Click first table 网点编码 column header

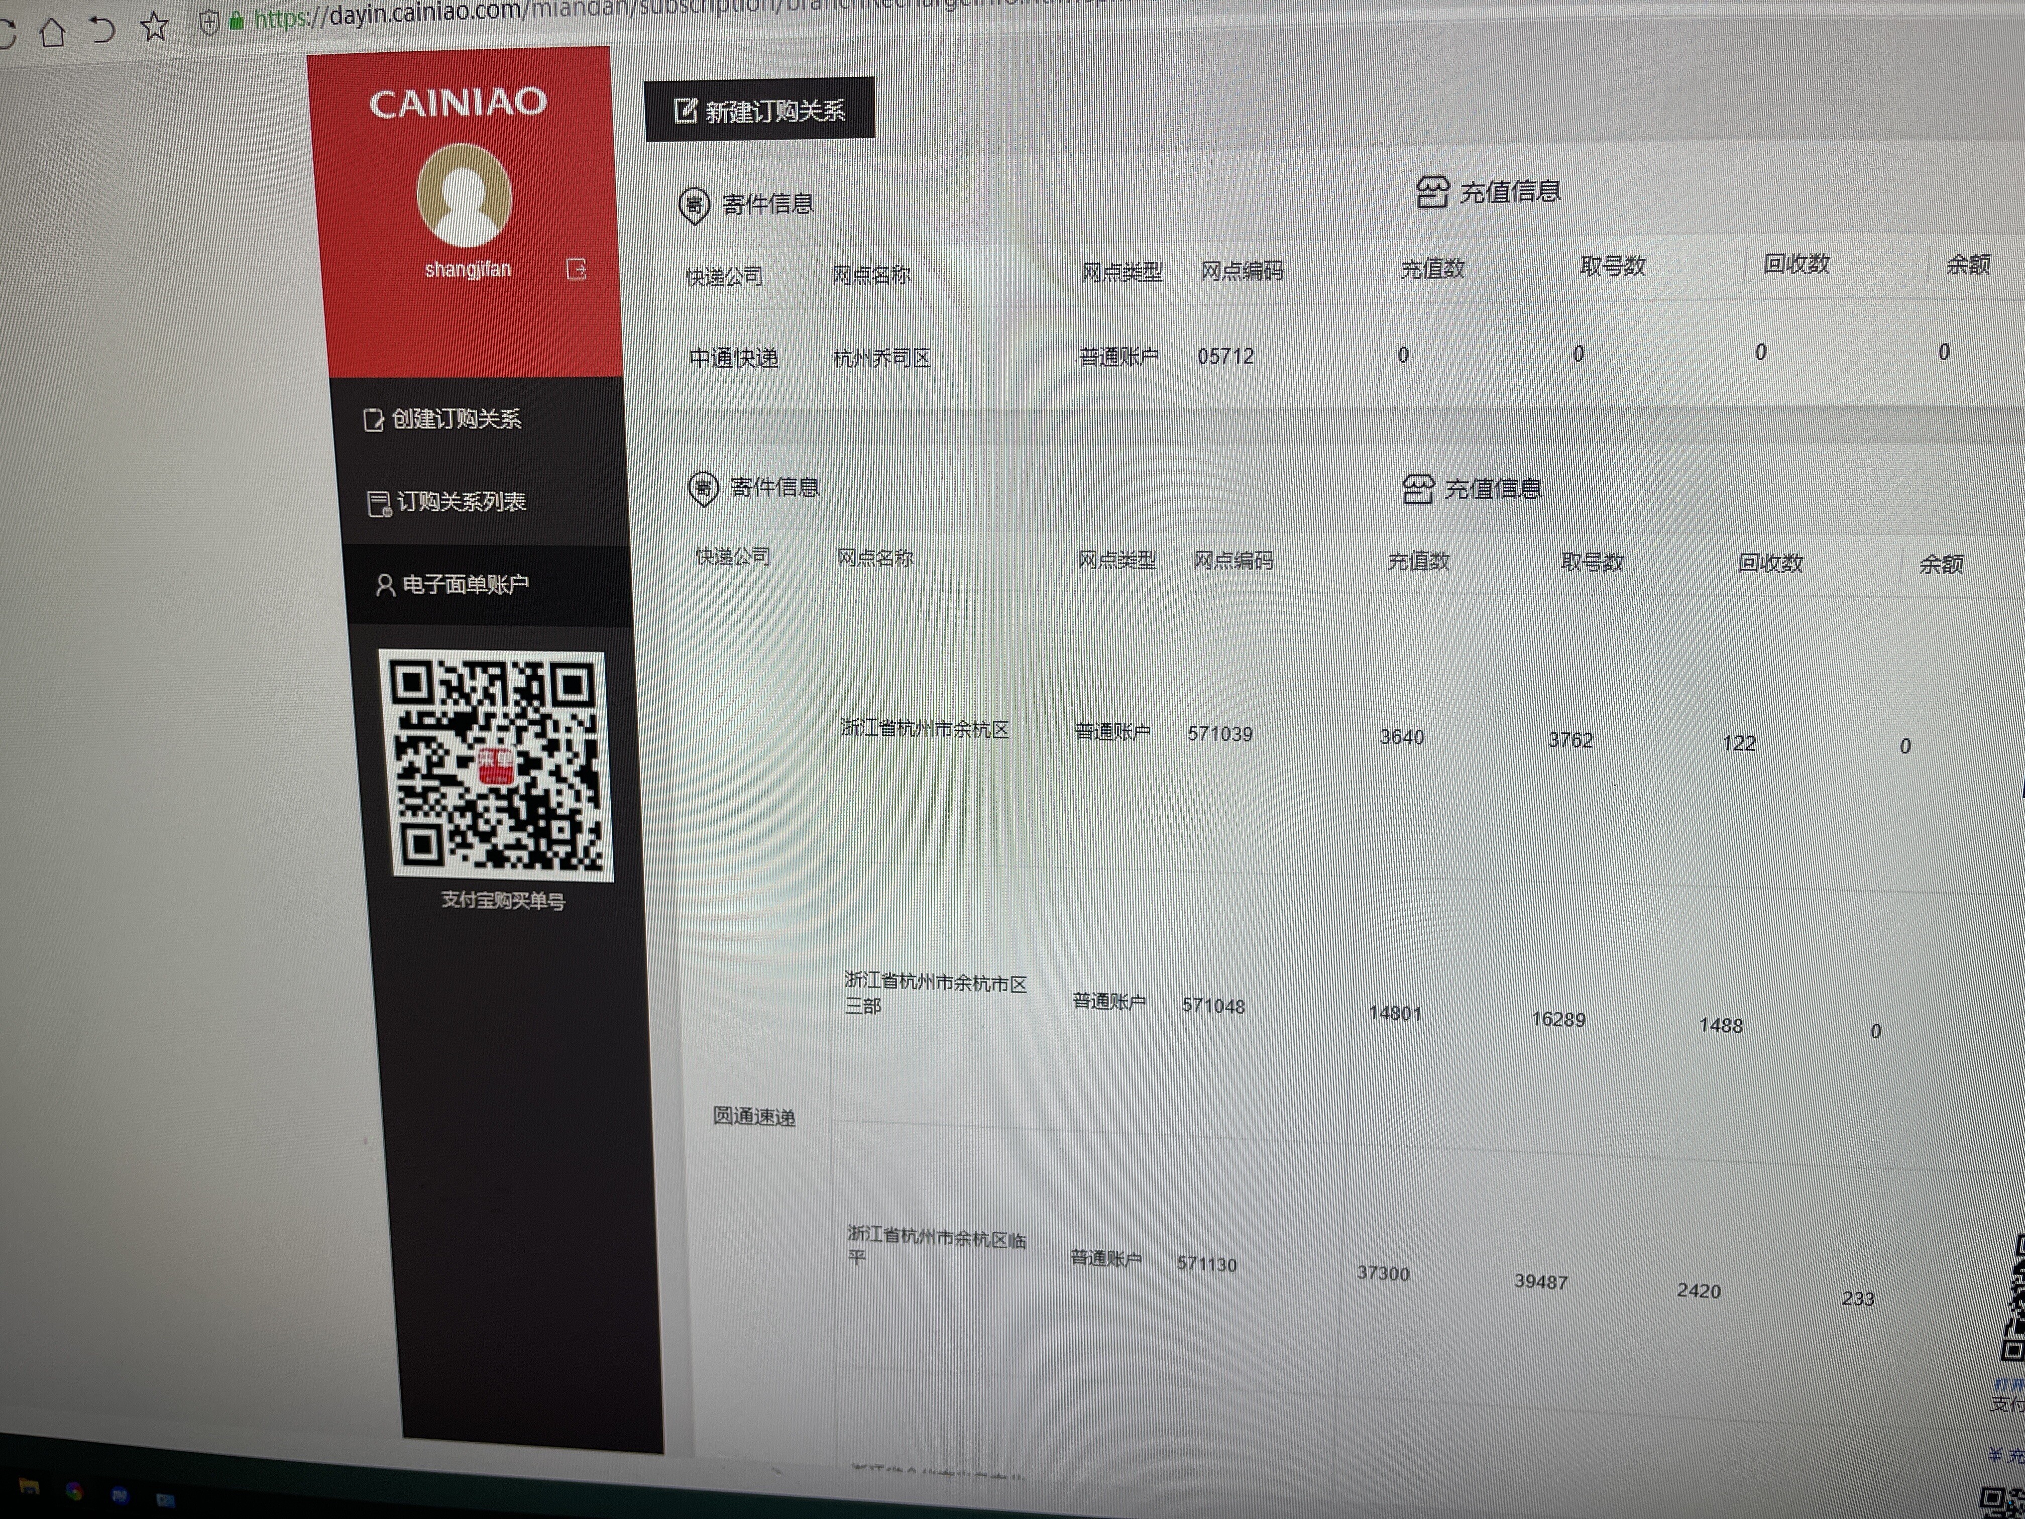(1242, 271)
